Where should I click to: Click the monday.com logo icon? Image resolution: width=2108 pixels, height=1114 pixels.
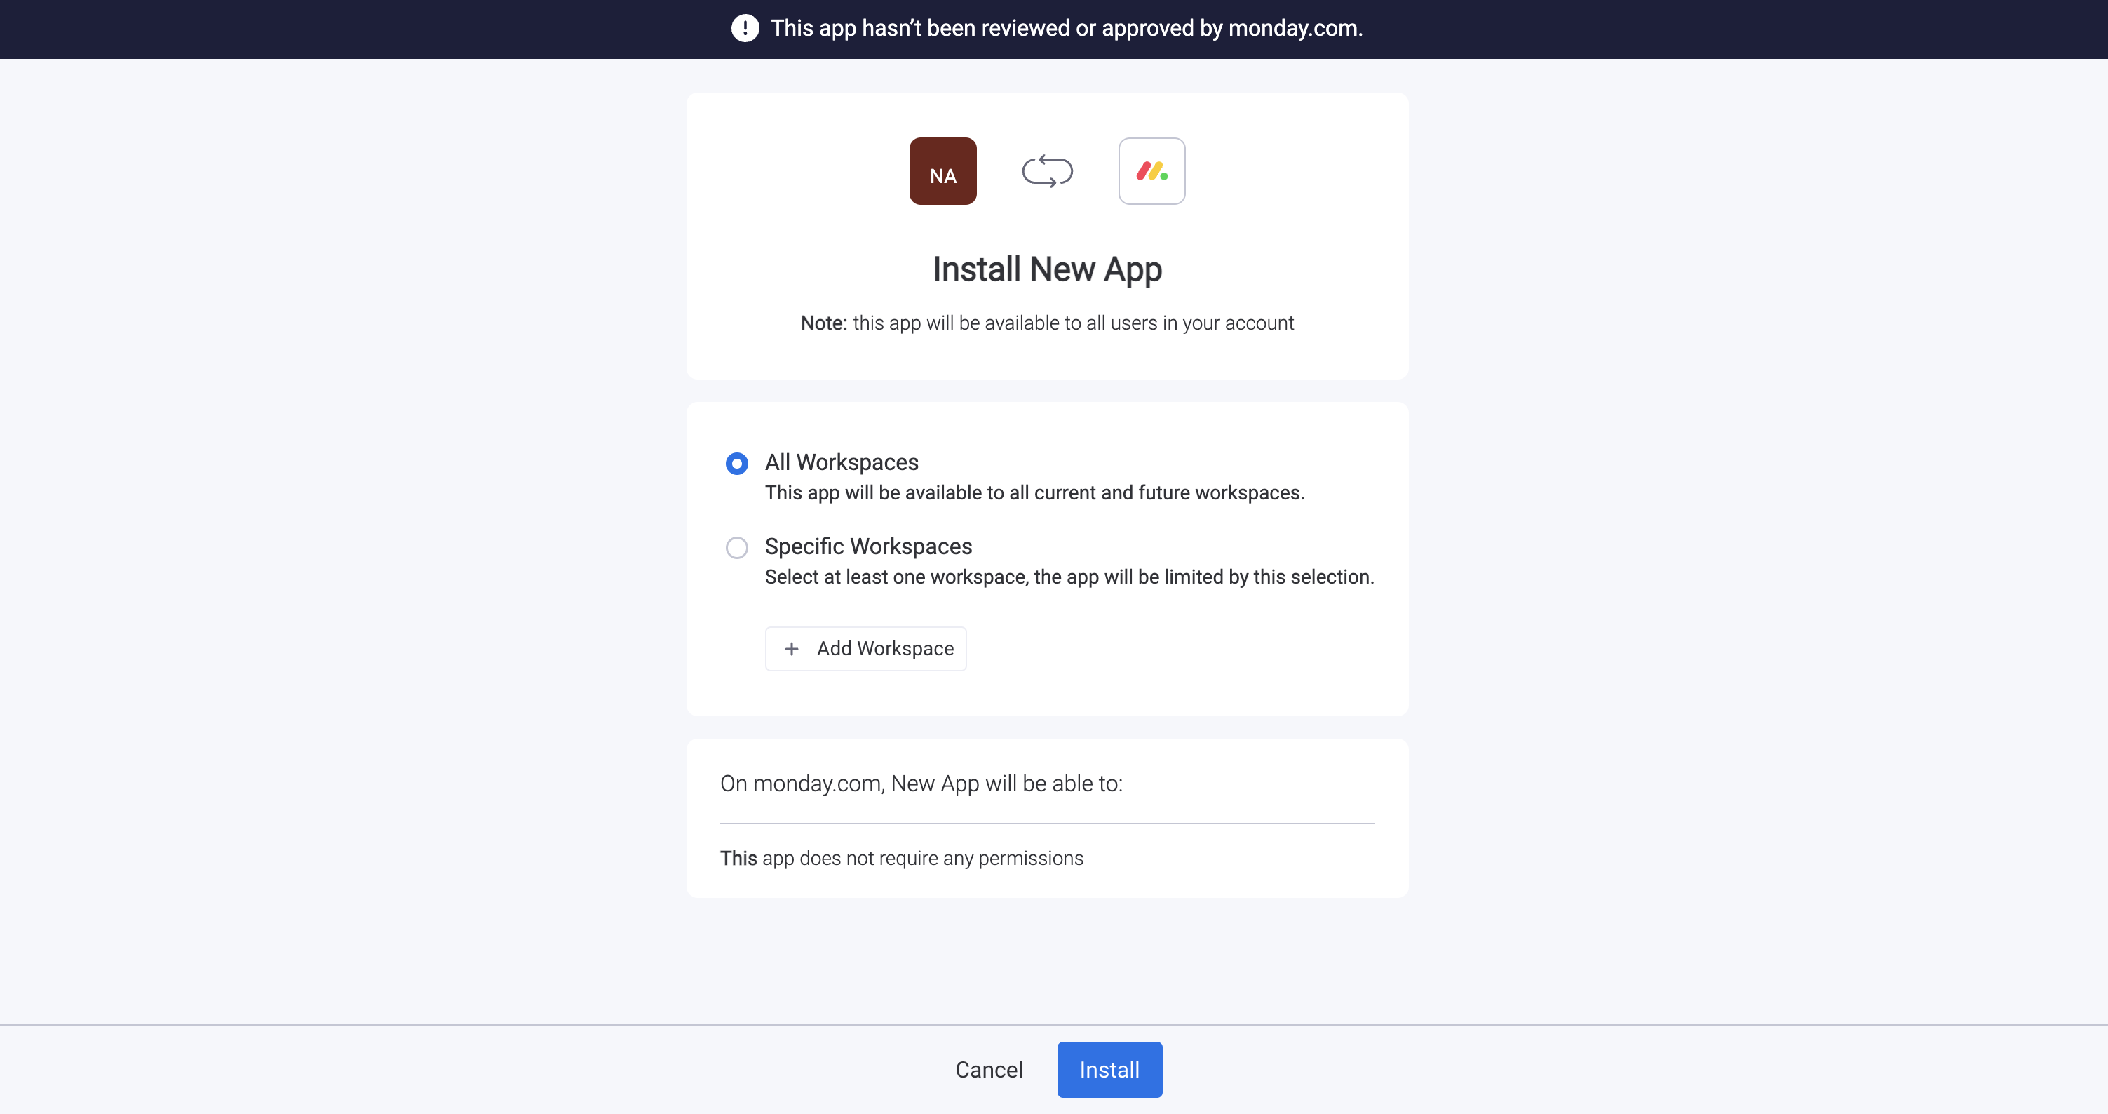coord(1151,171)
